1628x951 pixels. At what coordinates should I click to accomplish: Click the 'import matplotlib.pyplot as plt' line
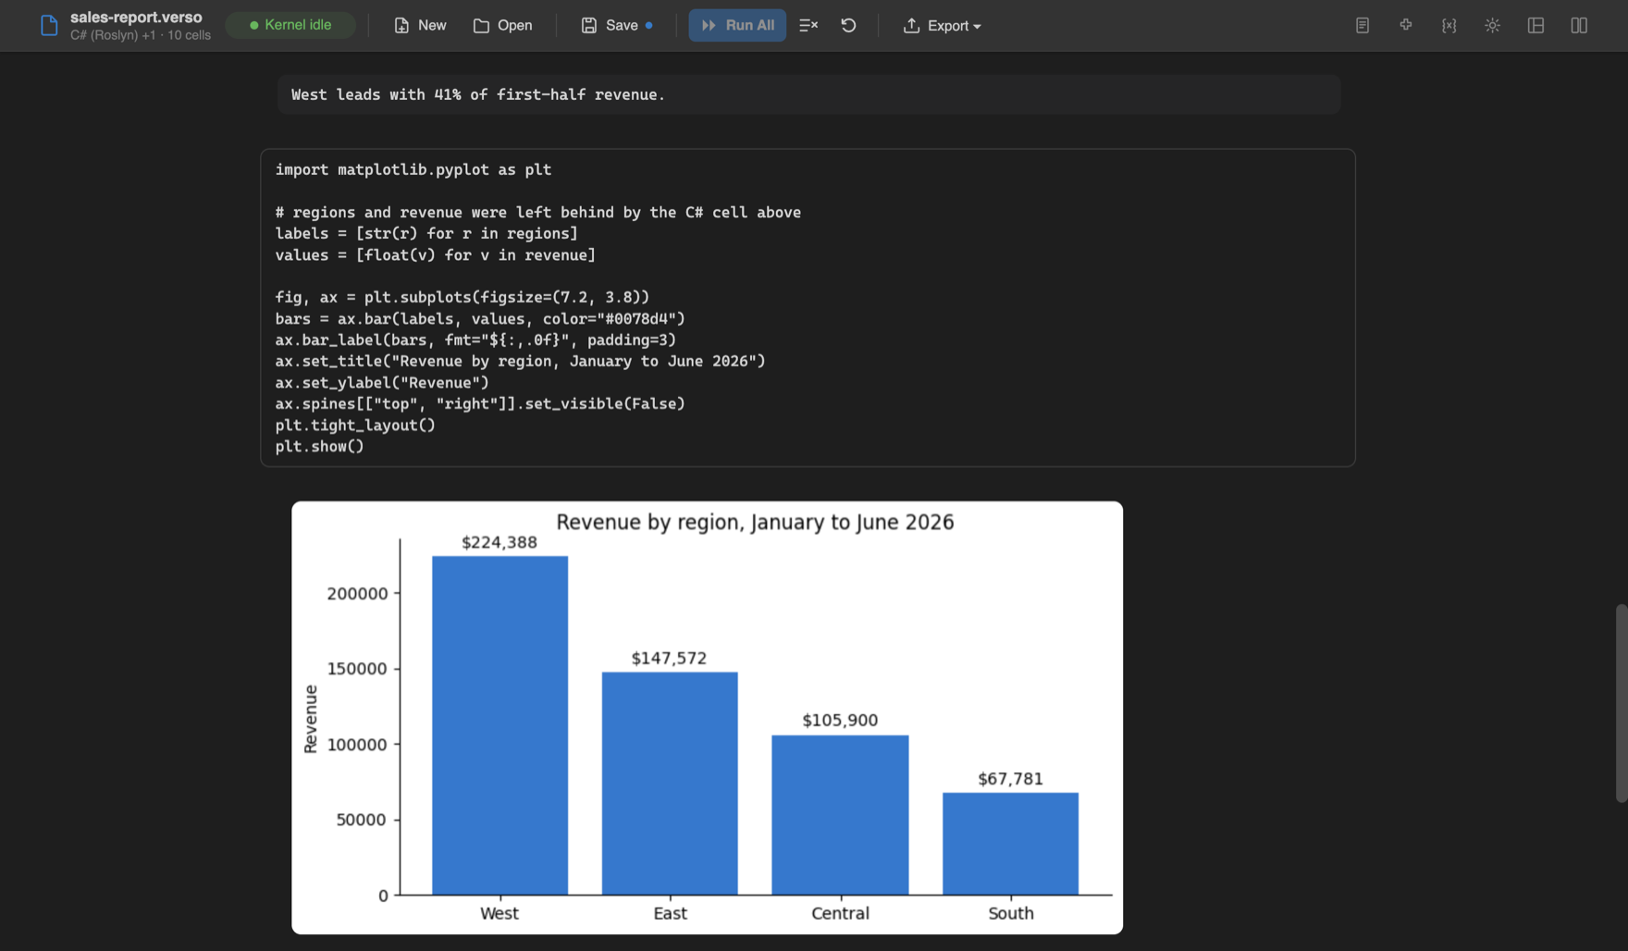413,169
